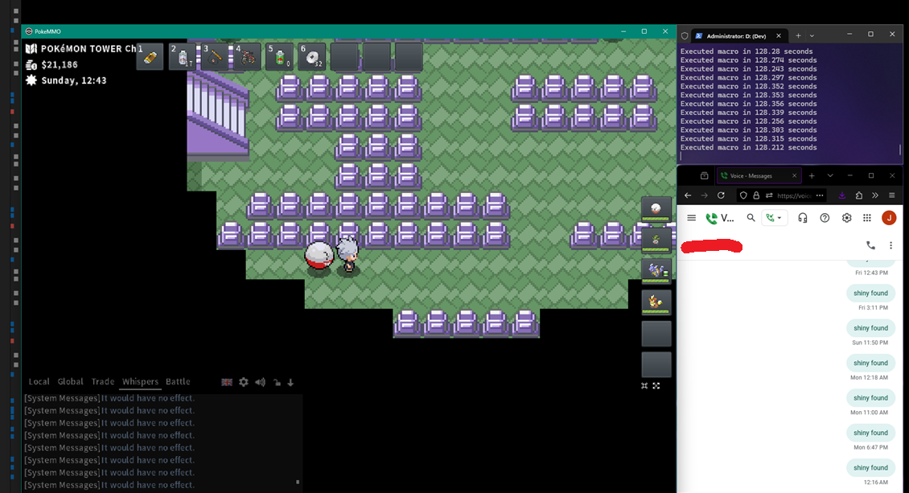Expand the party panel with the expand icon
This screenshot has width=909, height=493.
[x=656, y=386]
